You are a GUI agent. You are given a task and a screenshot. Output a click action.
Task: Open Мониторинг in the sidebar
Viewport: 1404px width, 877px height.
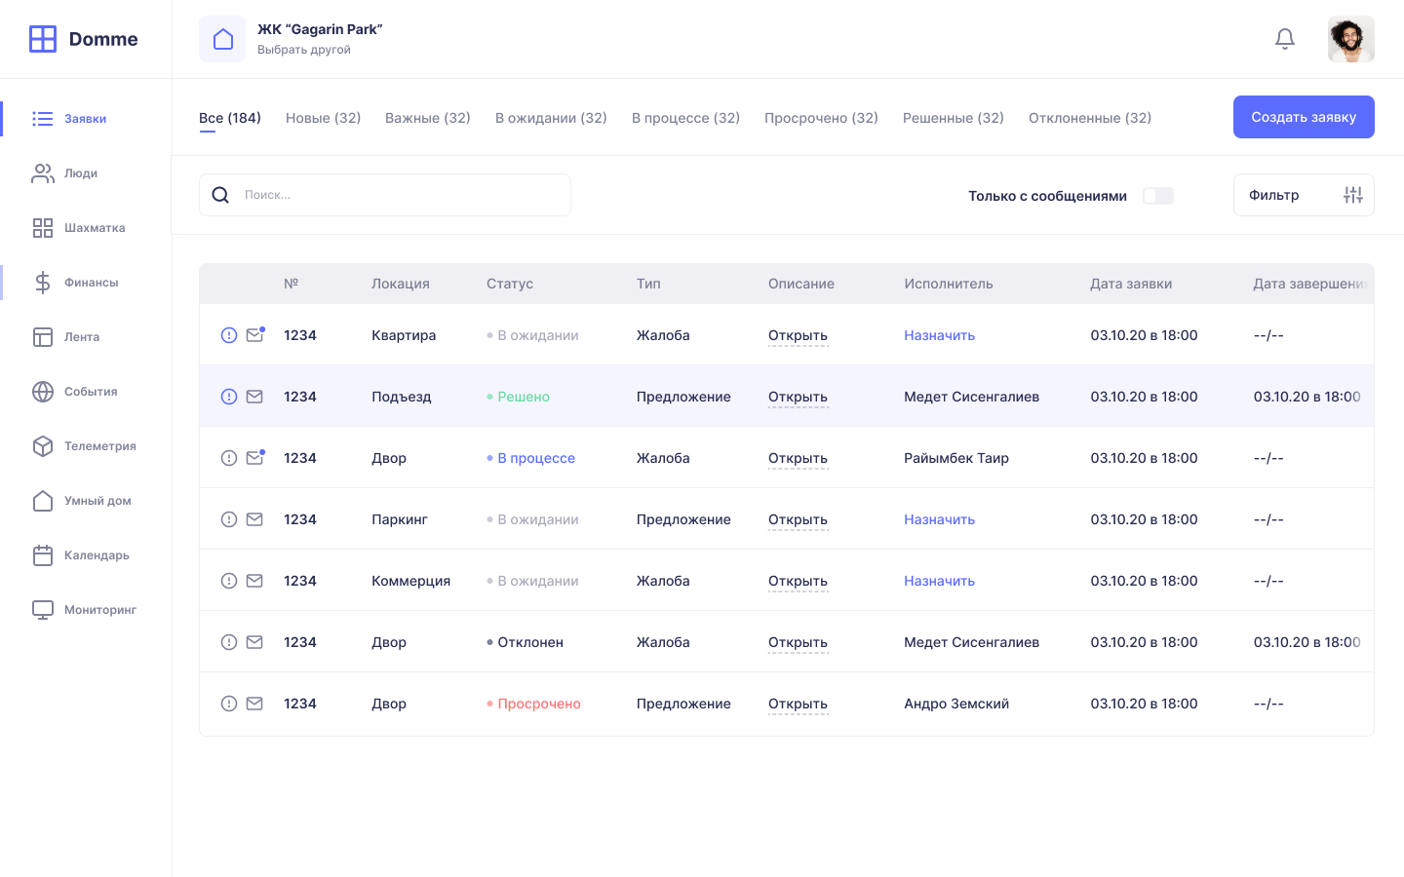(x=99, y=610)
